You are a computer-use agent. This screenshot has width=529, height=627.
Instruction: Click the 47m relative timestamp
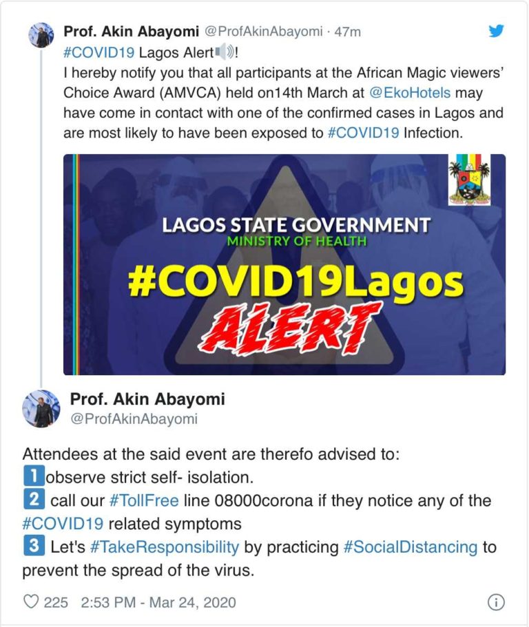click(348, 32)
